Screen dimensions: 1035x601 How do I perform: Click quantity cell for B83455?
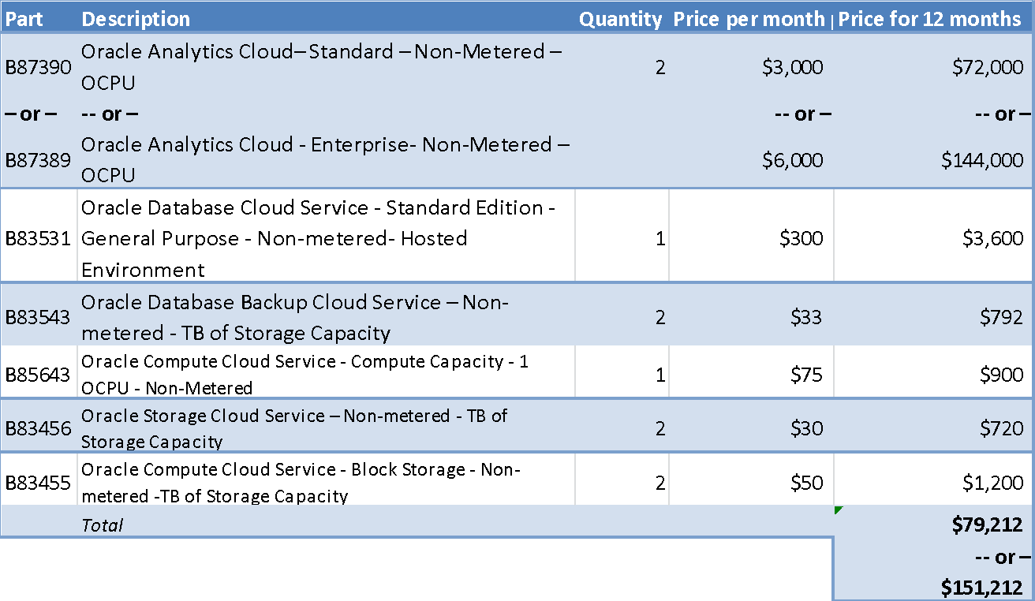660,483
